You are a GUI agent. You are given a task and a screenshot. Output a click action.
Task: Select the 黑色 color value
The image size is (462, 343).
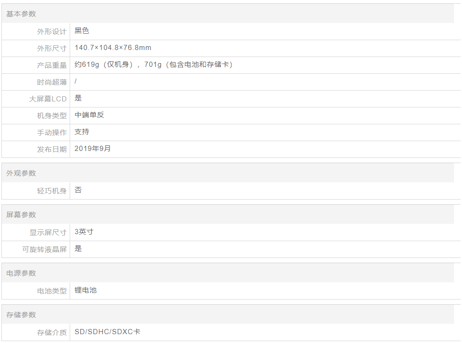(x=82, y=31)
